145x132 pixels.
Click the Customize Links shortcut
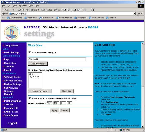(15, 18)
